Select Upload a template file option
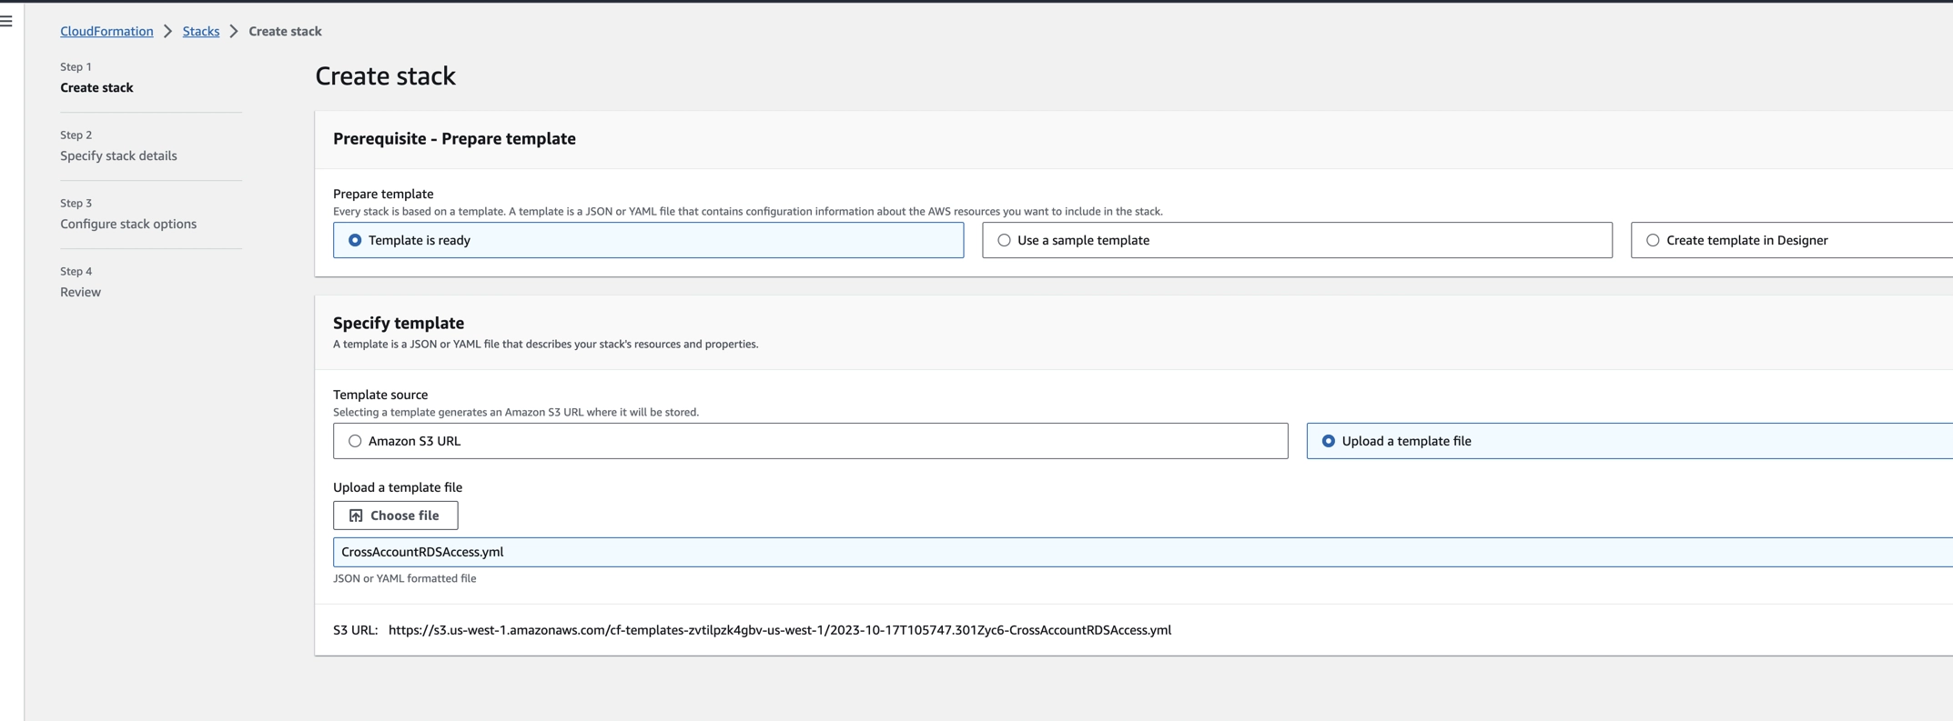Screen dimensions: 1953x721 (x=1629, y=441)
